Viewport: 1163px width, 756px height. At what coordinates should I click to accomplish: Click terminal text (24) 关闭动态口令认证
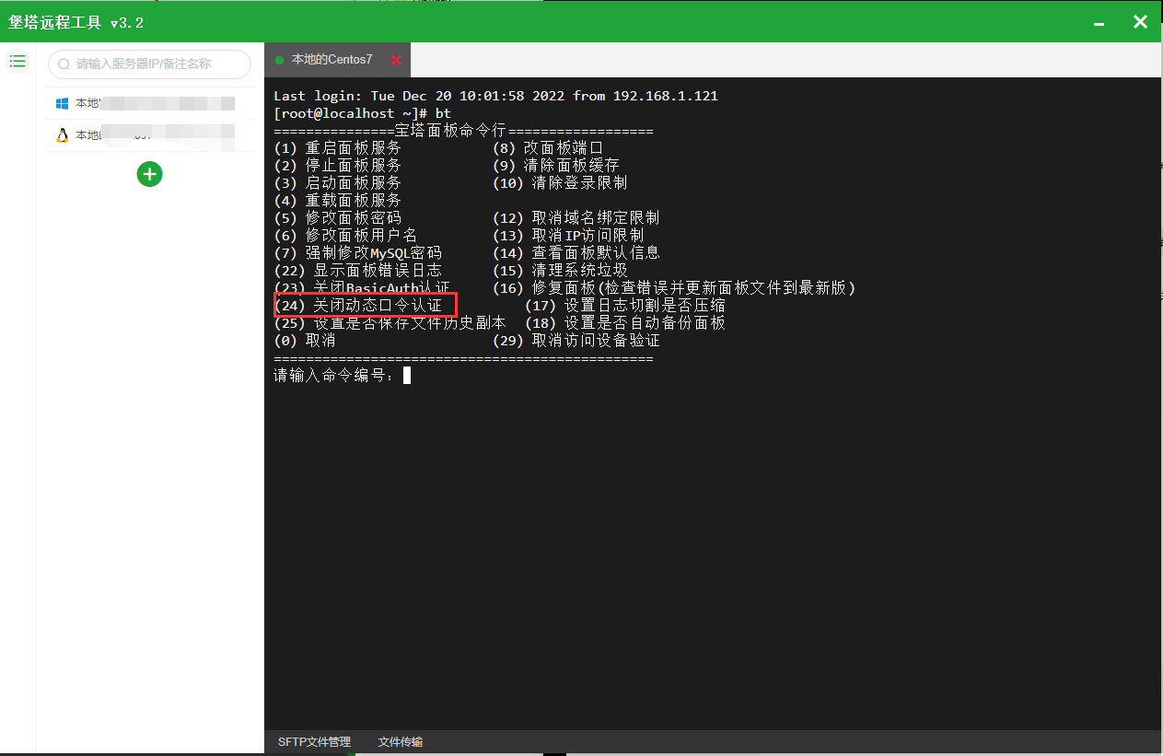[358, 305]
